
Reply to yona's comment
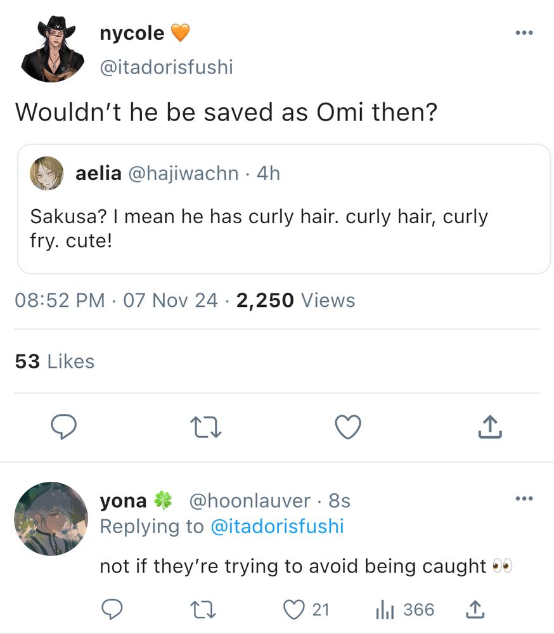(x=112, y=610)
